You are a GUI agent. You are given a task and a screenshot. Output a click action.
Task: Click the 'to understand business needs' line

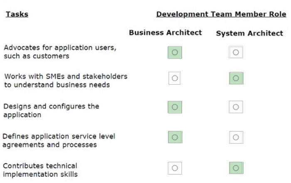coord(57,85)
